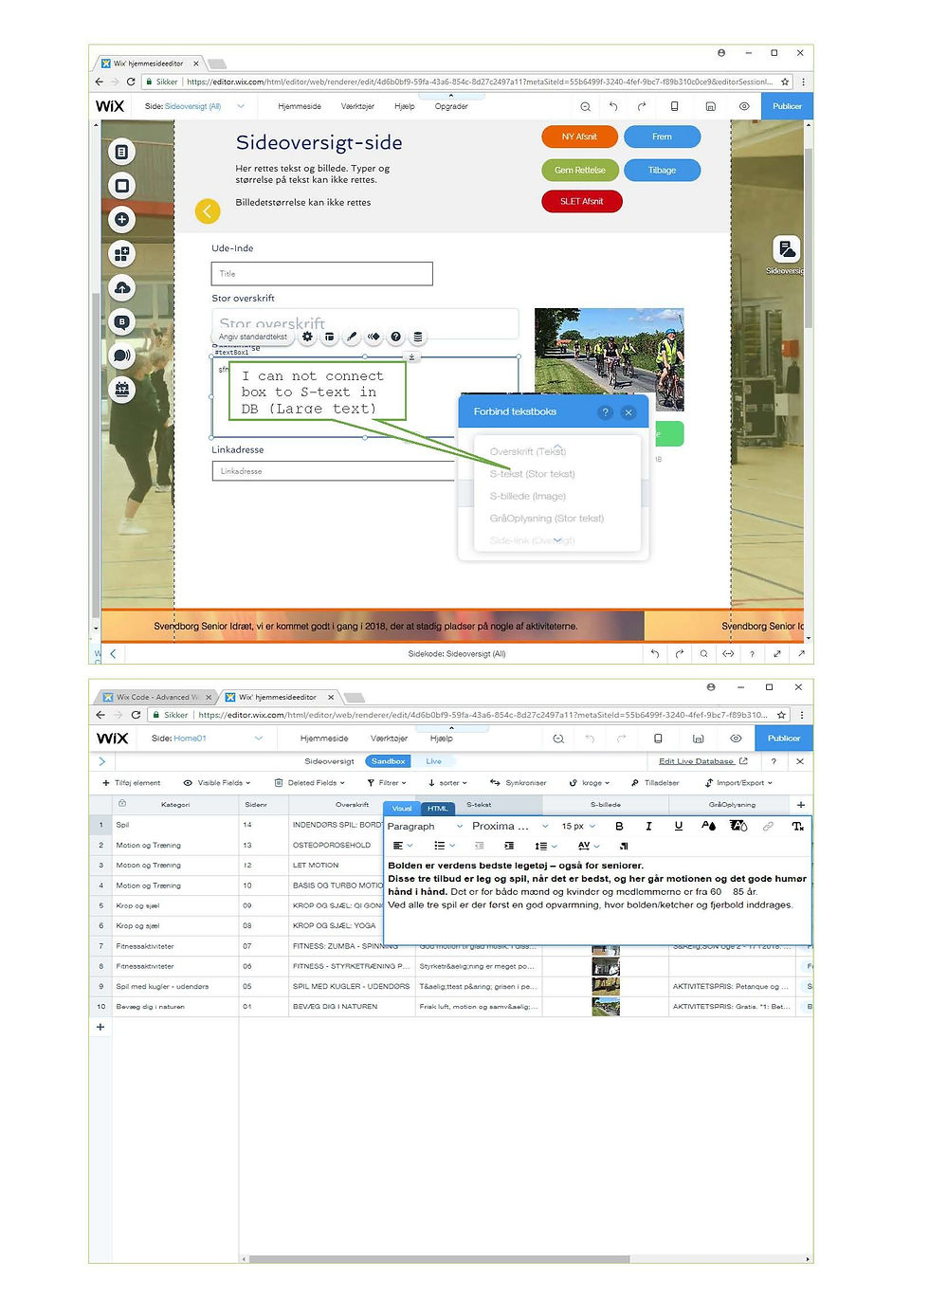Click the red SLET Afsnit button
This screenshot has width=929, height=1314.
pos(581,201)
